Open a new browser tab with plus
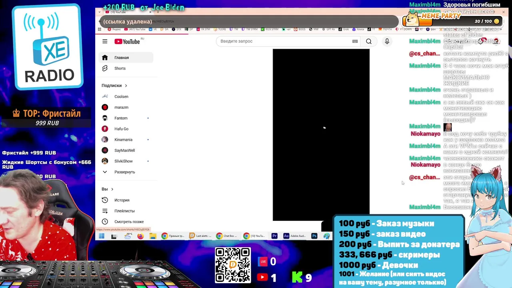 coord(158,12)
